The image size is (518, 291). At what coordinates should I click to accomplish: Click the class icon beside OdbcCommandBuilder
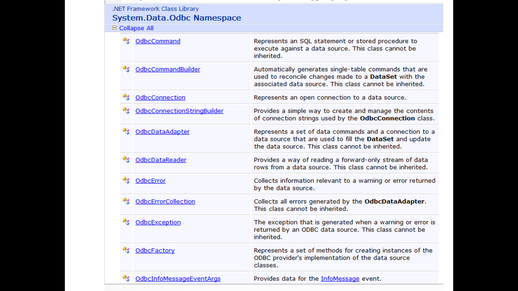tap(126, 69)
